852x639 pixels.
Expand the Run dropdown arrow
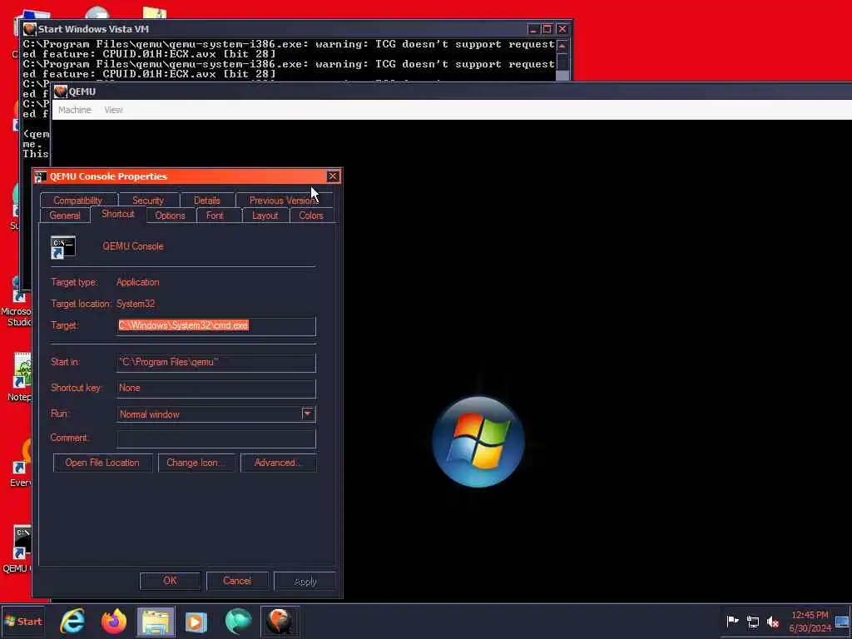(308, 414)
